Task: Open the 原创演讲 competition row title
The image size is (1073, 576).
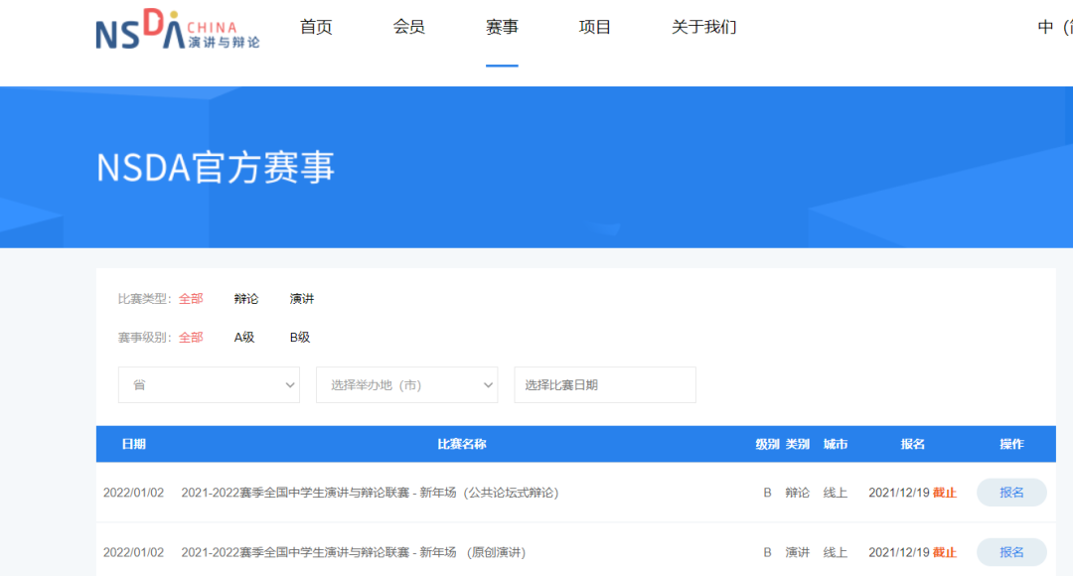Action: coord(354,553)
